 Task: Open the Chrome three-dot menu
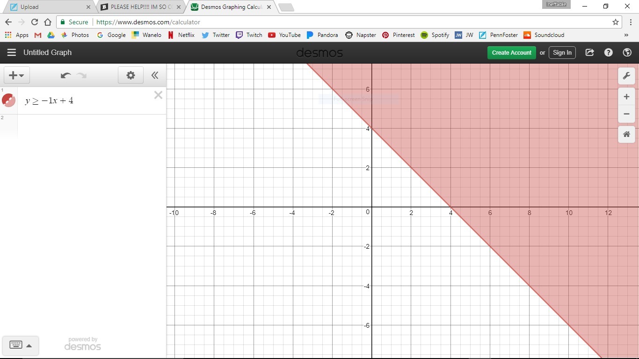(x=631, y=22)
